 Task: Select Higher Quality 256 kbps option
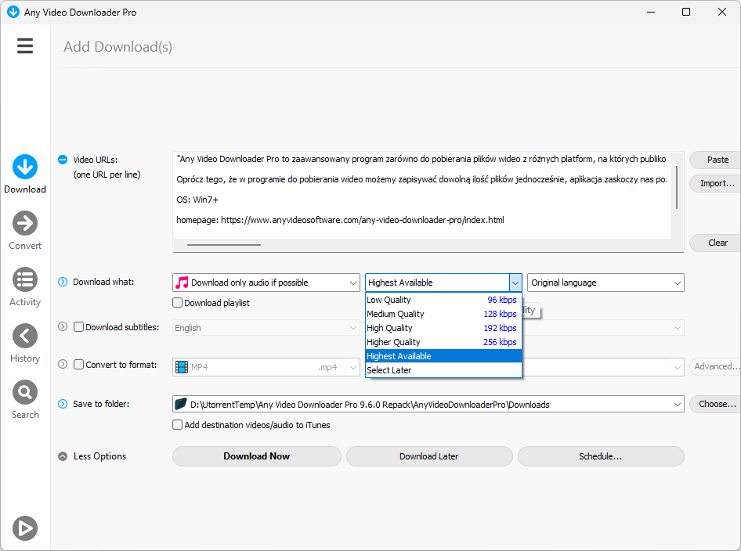(443, 342)
